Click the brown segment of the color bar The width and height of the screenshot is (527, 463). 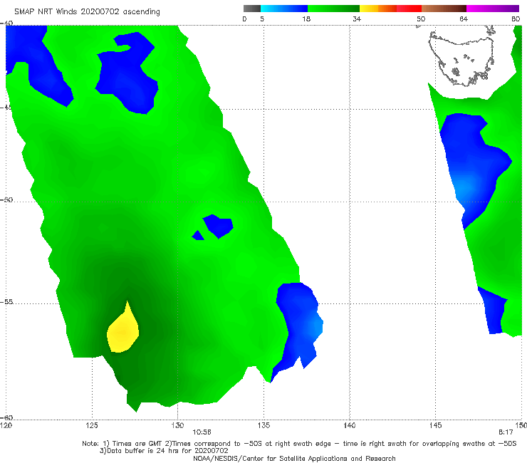444,9
